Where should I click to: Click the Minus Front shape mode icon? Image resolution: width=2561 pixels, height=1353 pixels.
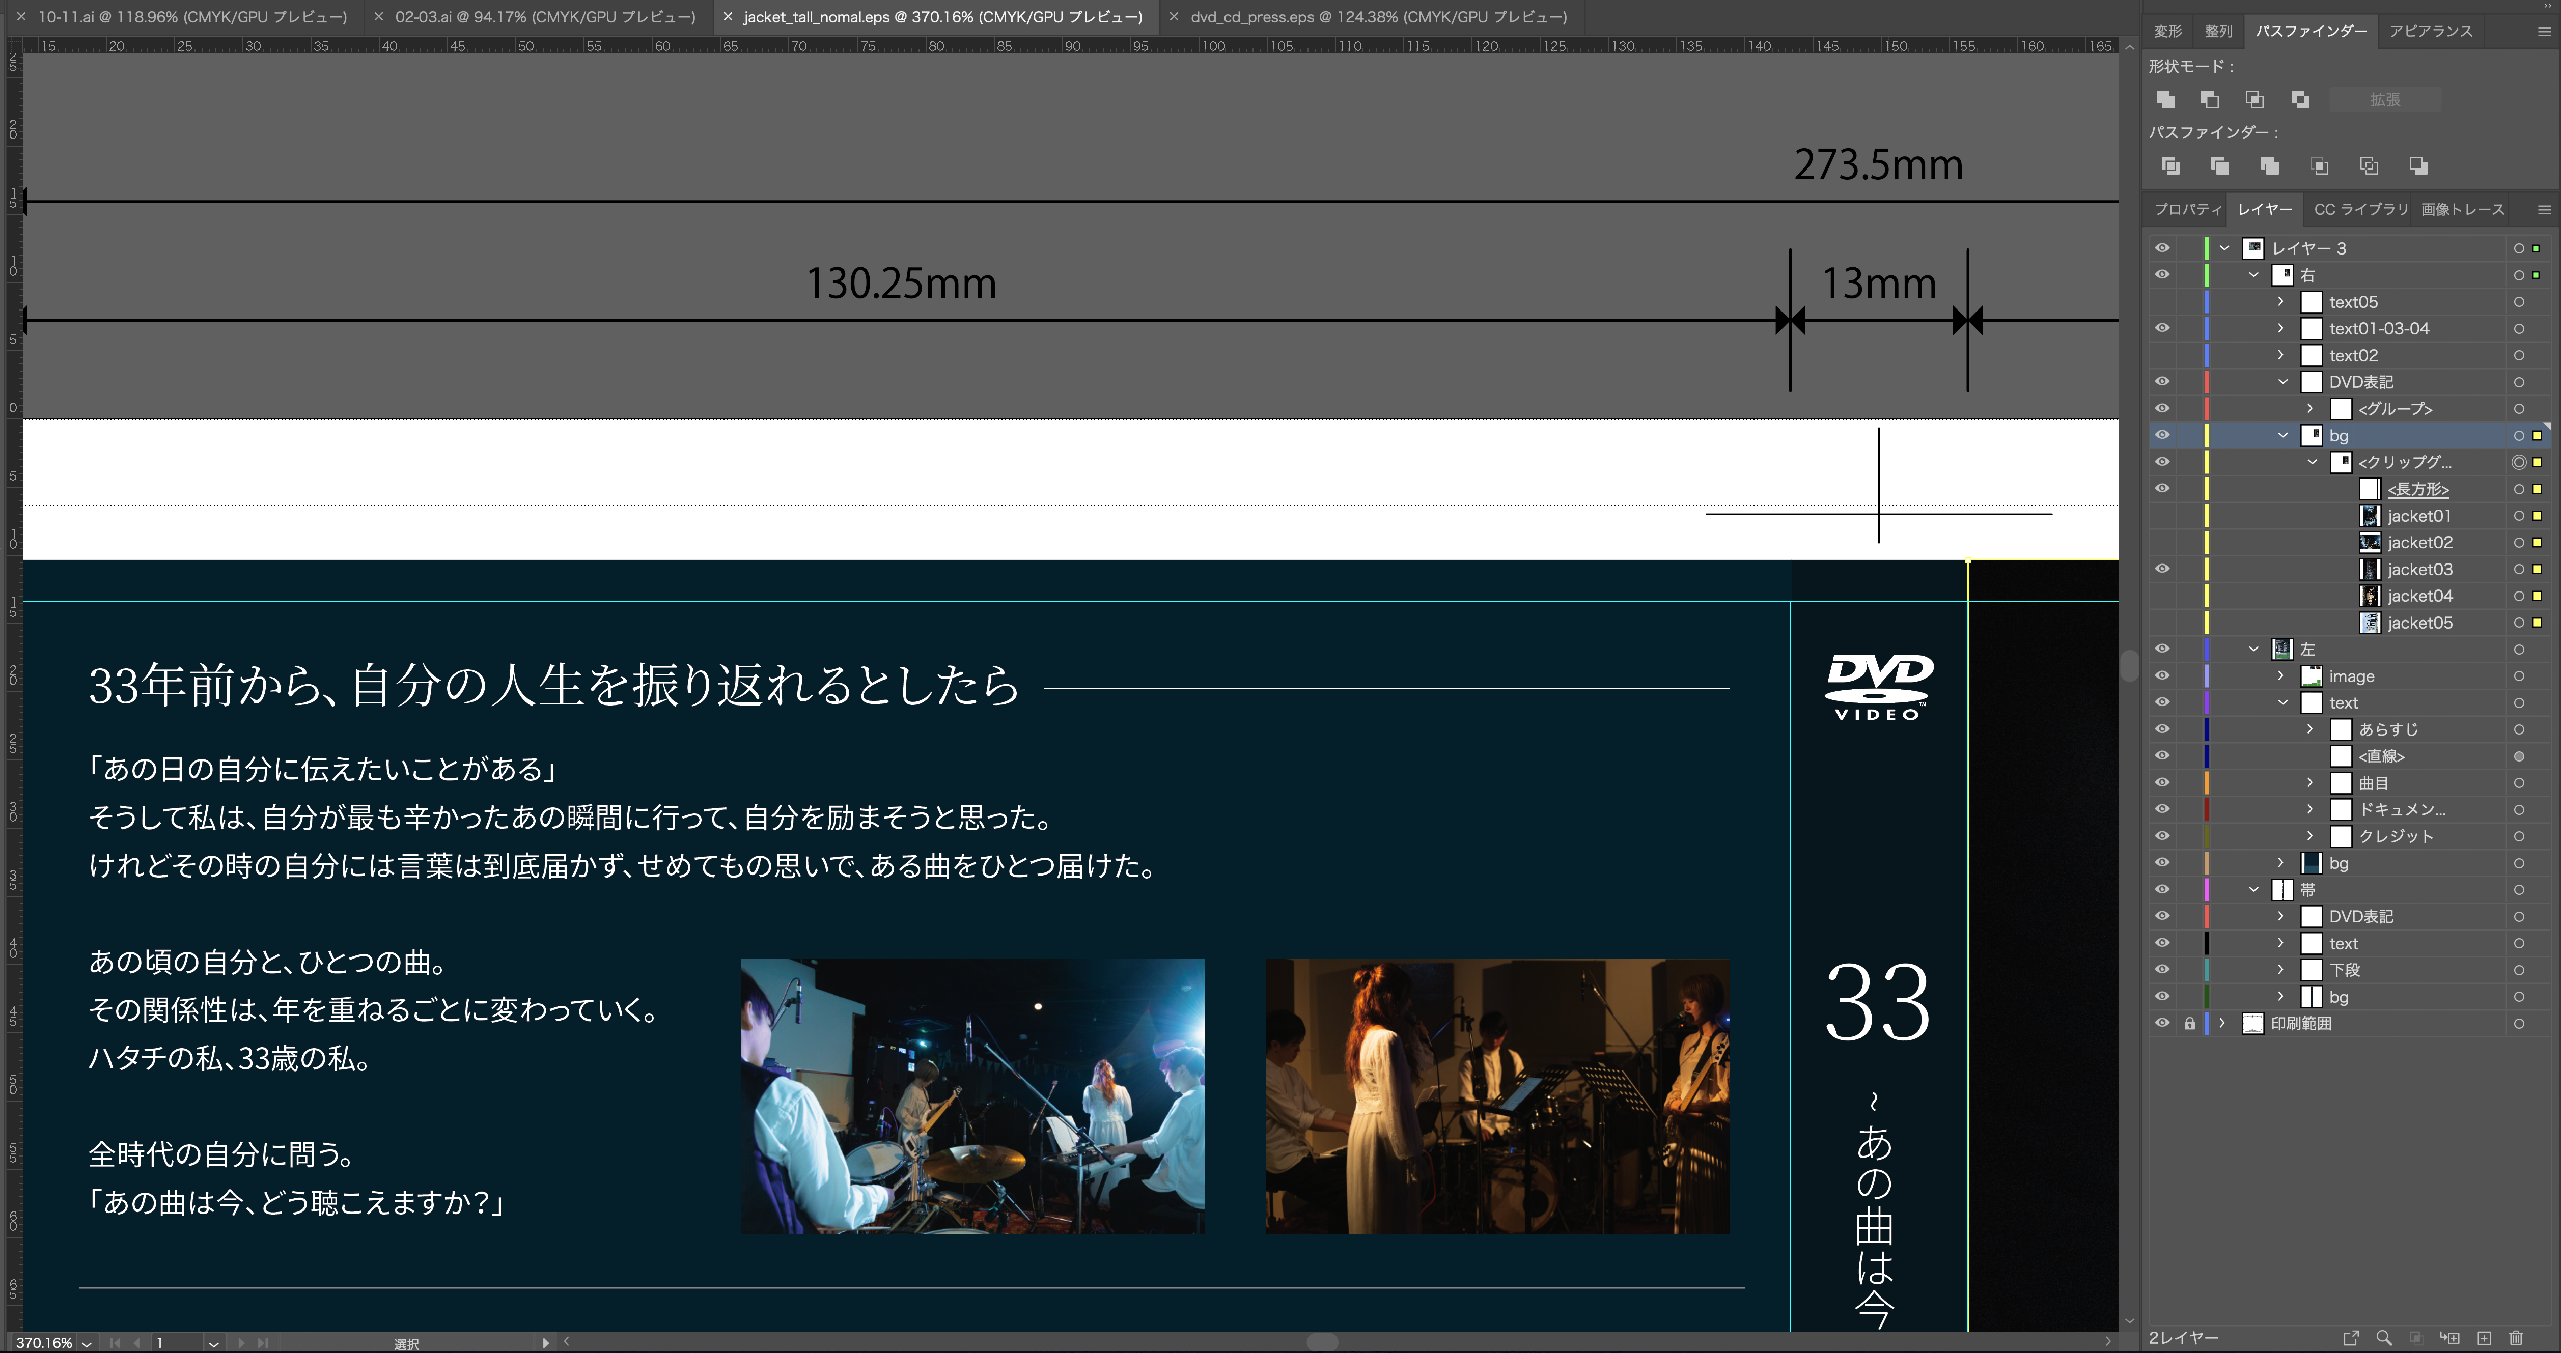click(2209, 99)
